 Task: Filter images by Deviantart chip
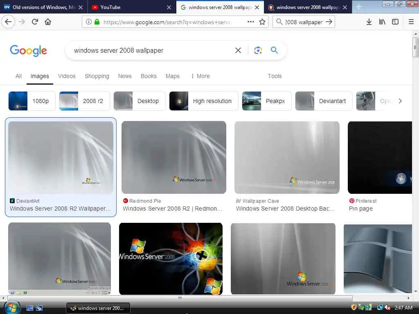pos(324,101)
